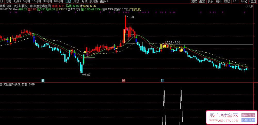
Task: Select the 60分钟 period tab
Action: click(59, 2)
